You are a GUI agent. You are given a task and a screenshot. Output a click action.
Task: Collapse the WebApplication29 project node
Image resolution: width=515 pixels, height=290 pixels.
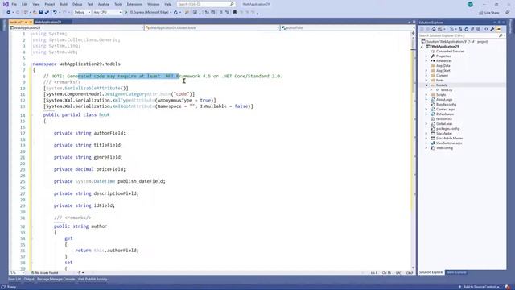click(422, 47)
